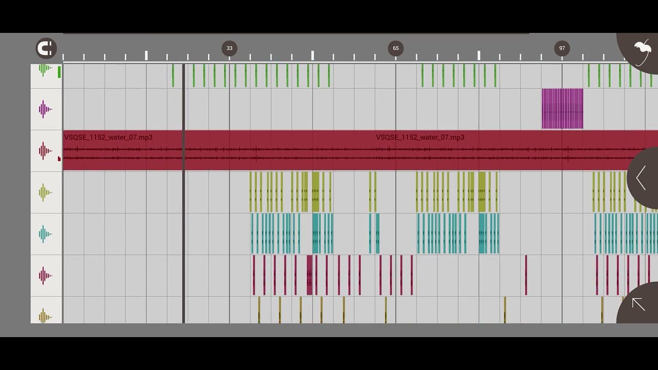Toggle red audio track mute indicator
The height and width of the screenshot is (370, 658).
[59, 159]
